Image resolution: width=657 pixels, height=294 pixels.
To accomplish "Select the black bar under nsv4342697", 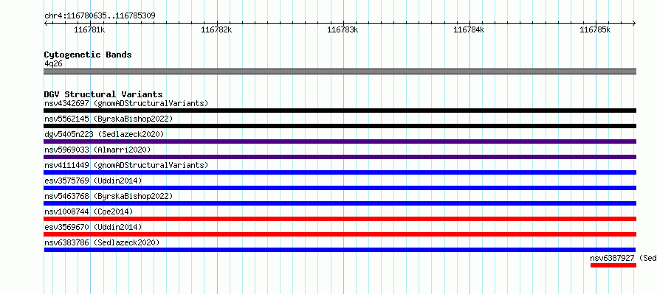I will [x=340, y=111].
